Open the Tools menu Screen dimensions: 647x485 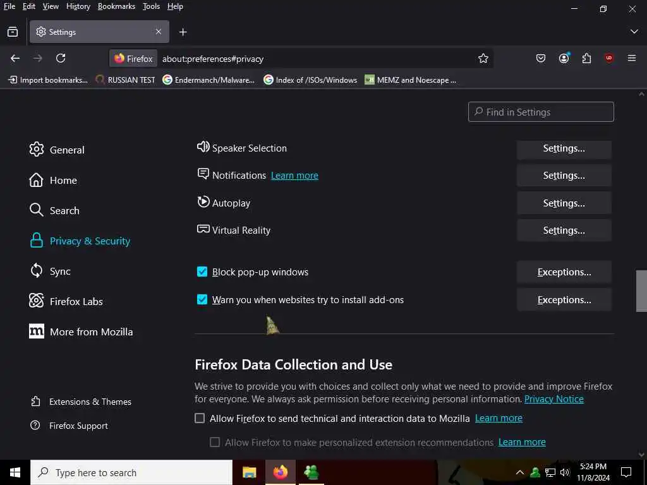coord(151,6)
